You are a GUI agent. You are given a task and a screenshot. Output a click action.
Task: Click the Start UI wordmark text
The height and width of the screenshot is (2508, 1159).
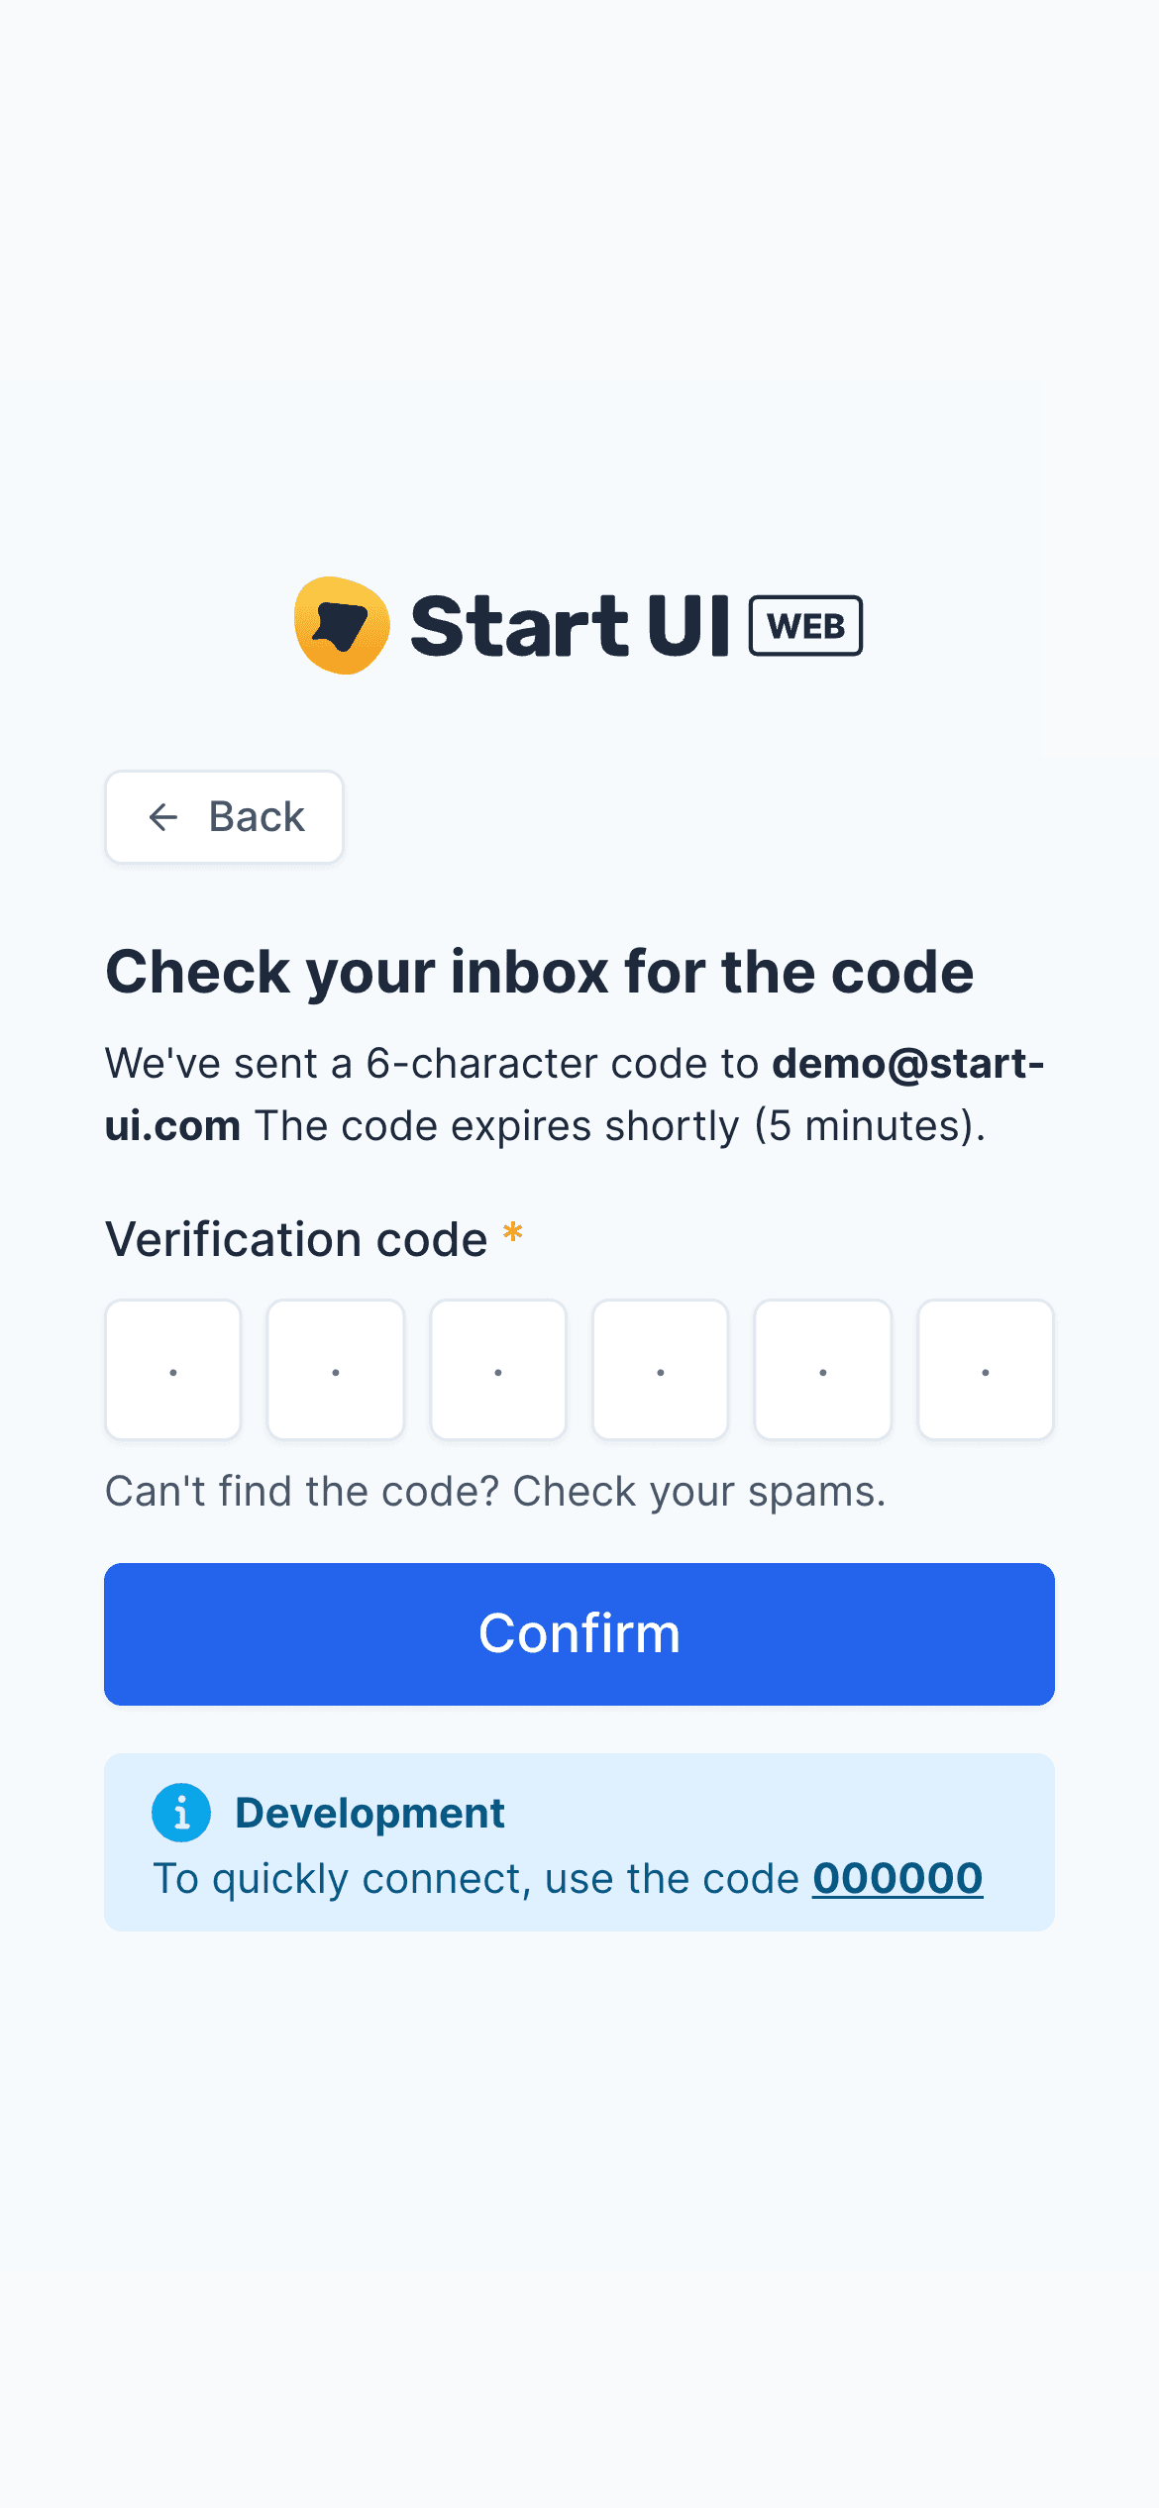click(570, 626)
